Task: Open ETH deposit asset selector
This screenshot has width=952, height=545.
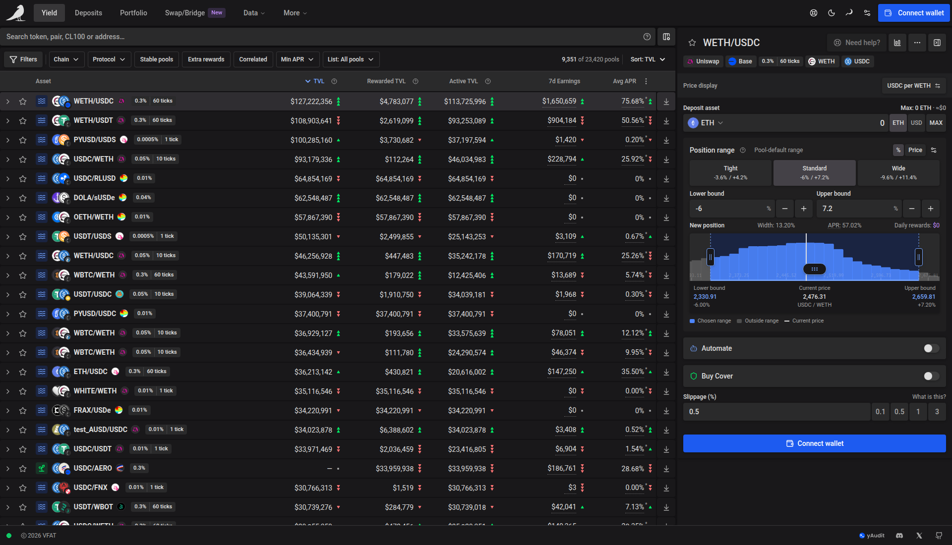Action: [706, 123]
